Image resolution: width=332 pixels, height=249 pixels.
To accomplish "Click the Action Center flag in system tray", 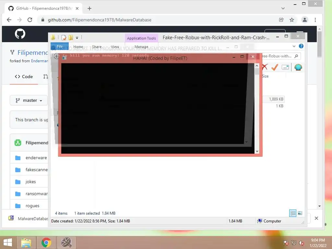I will [x=286, y=243].
